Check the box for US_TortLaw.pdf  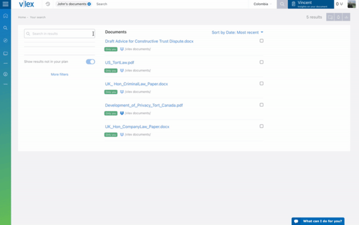pyautogui.click(x=261, y=62)
